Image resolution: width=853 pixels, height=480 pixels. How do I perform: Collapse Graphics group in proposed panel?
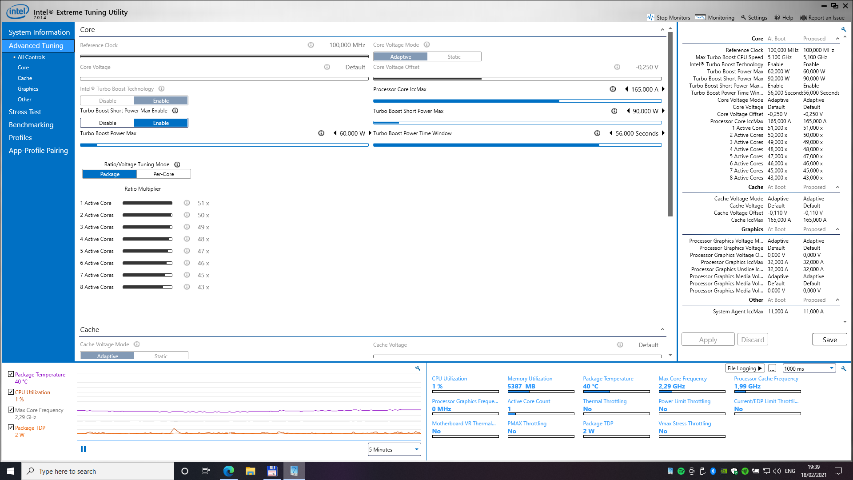(837, 229)
